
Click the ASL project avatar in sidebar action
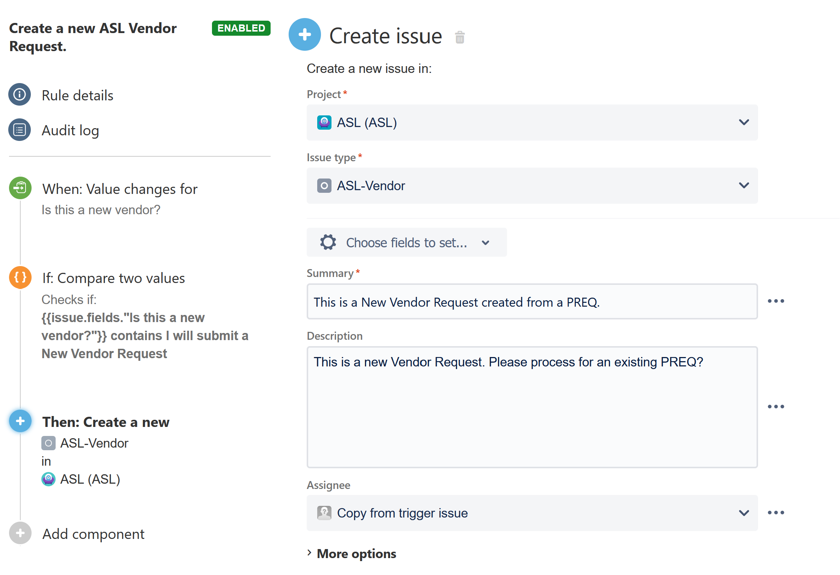click(x=48, y=479)
